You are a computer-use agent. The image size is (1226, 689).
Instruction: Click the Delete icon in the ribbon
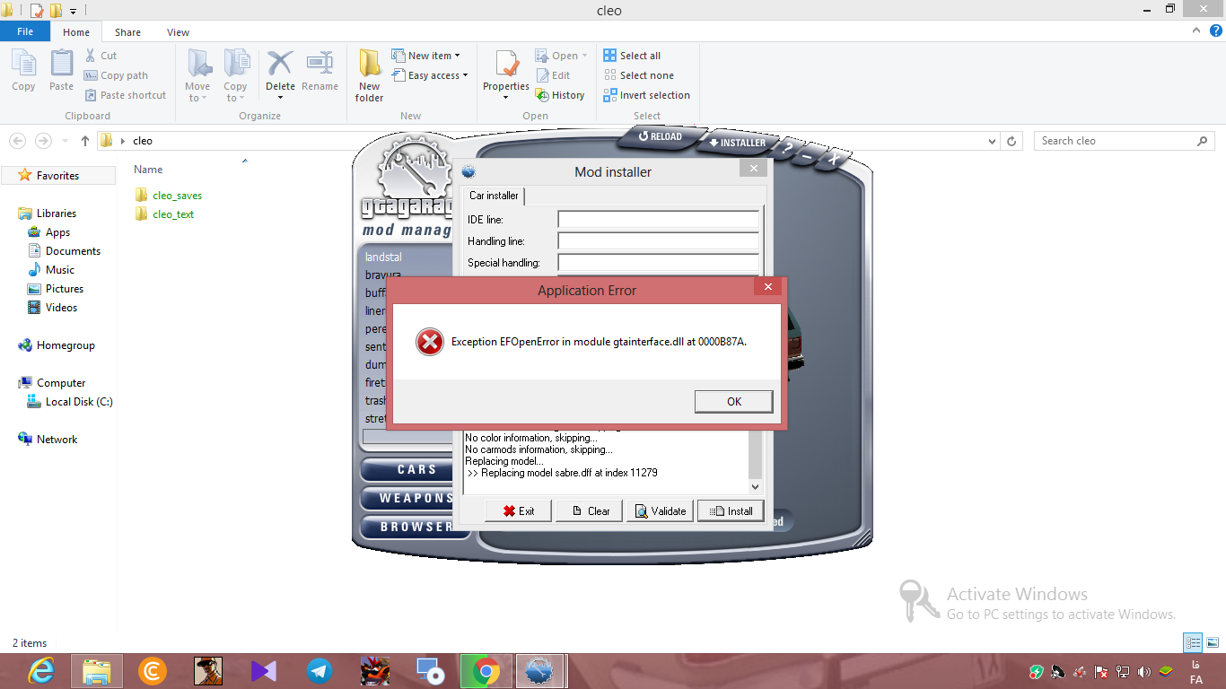coord(280,74)
